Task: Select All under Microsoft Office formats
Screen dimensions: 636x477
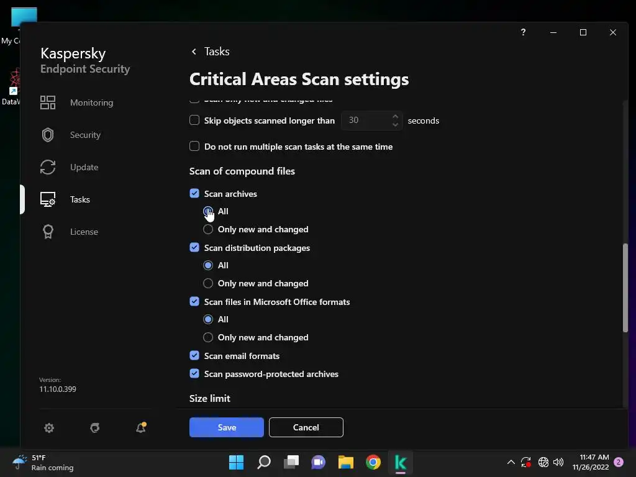Action: coord(208,319)
